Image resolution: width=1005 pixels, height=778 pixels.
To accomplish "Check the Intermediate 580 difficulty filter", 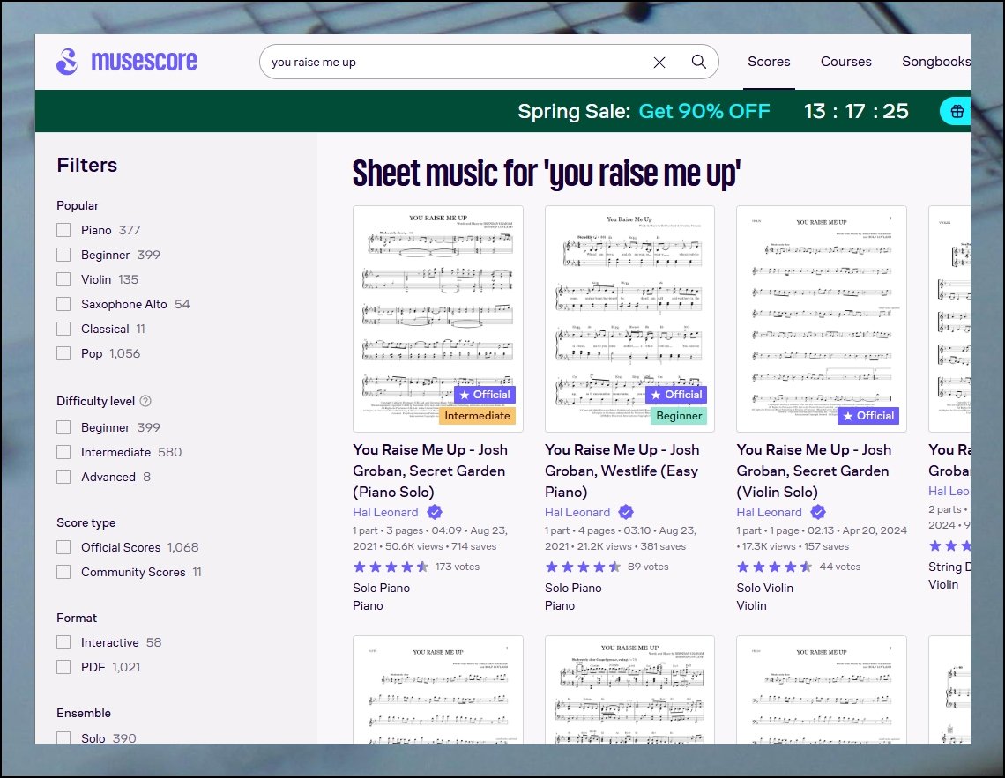I will tap(63, 452).
